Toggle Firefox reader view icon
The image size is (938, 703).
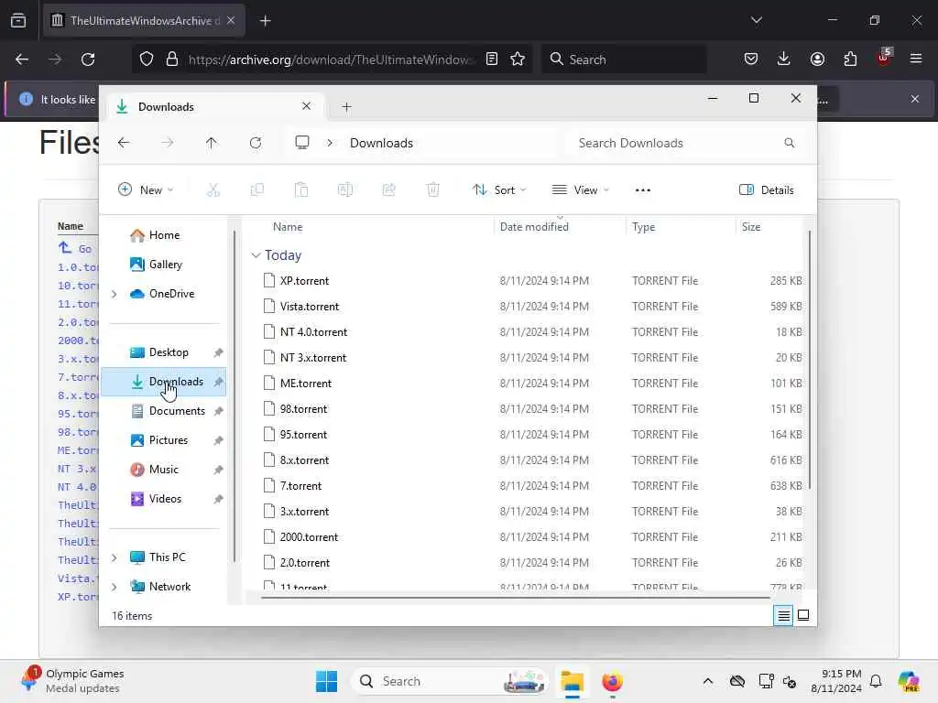[492, 59]
